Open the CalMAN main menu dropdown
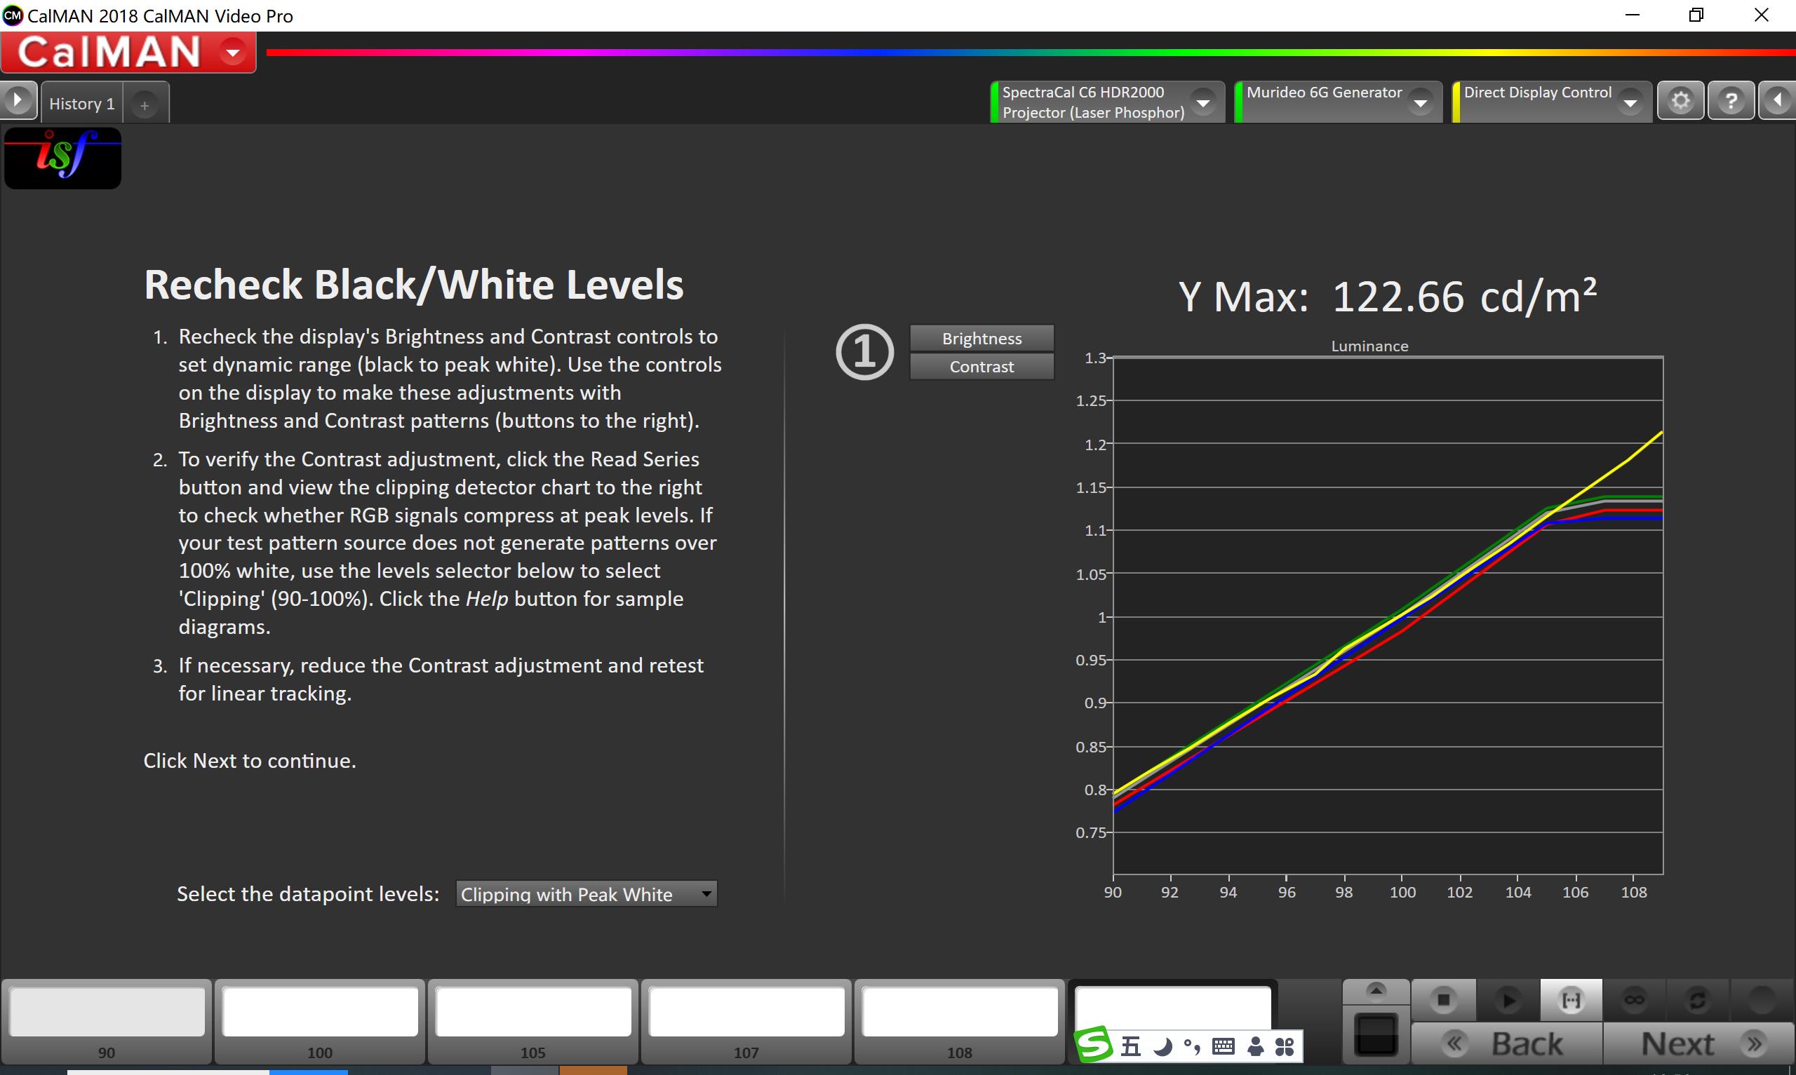The width and height of the screenshot is (1796, 1075). point(232,52)
